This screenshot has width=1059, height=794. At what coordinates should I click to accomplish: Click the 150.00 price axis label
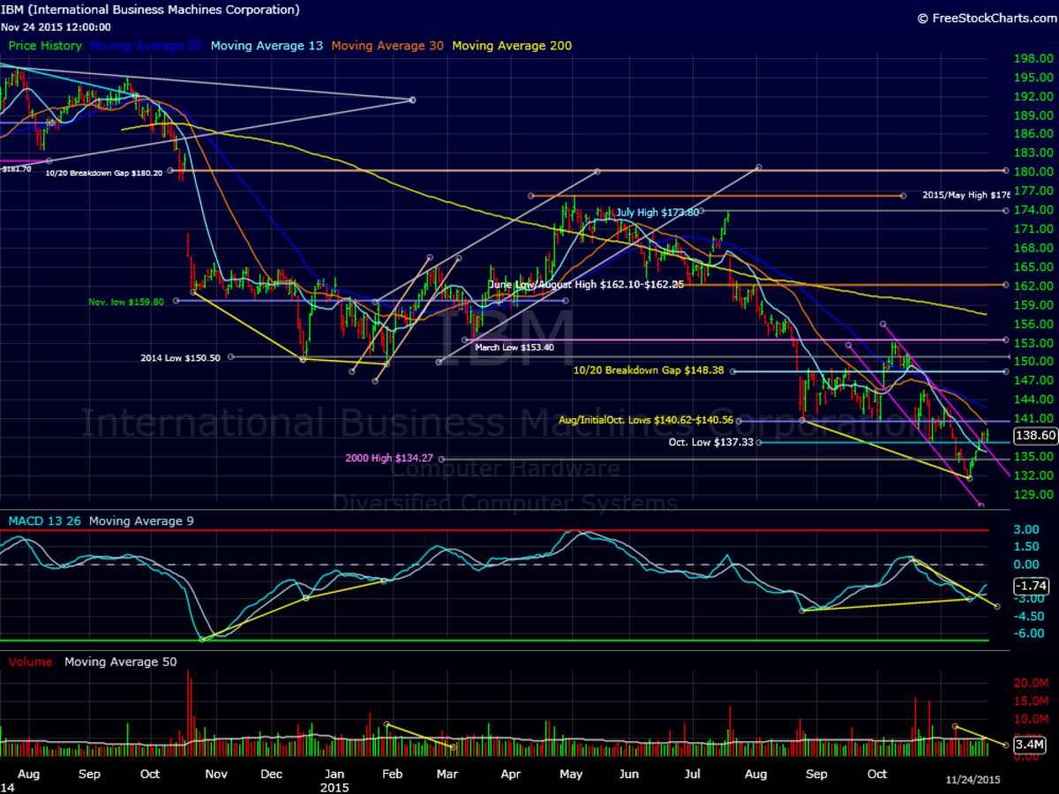(1033, 362)
